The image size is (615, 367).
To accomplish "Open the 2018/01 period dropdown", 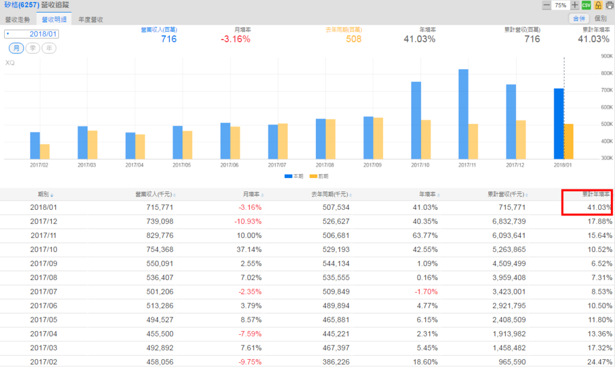I will (x=32, y=34).
